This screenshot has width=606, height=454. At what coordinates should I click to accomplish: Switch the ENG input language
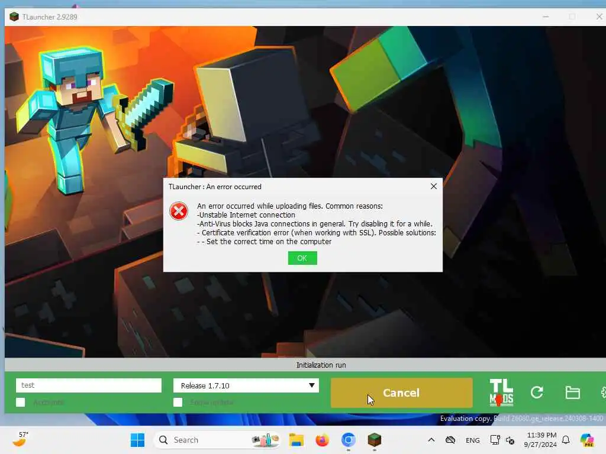pos(473,440)
